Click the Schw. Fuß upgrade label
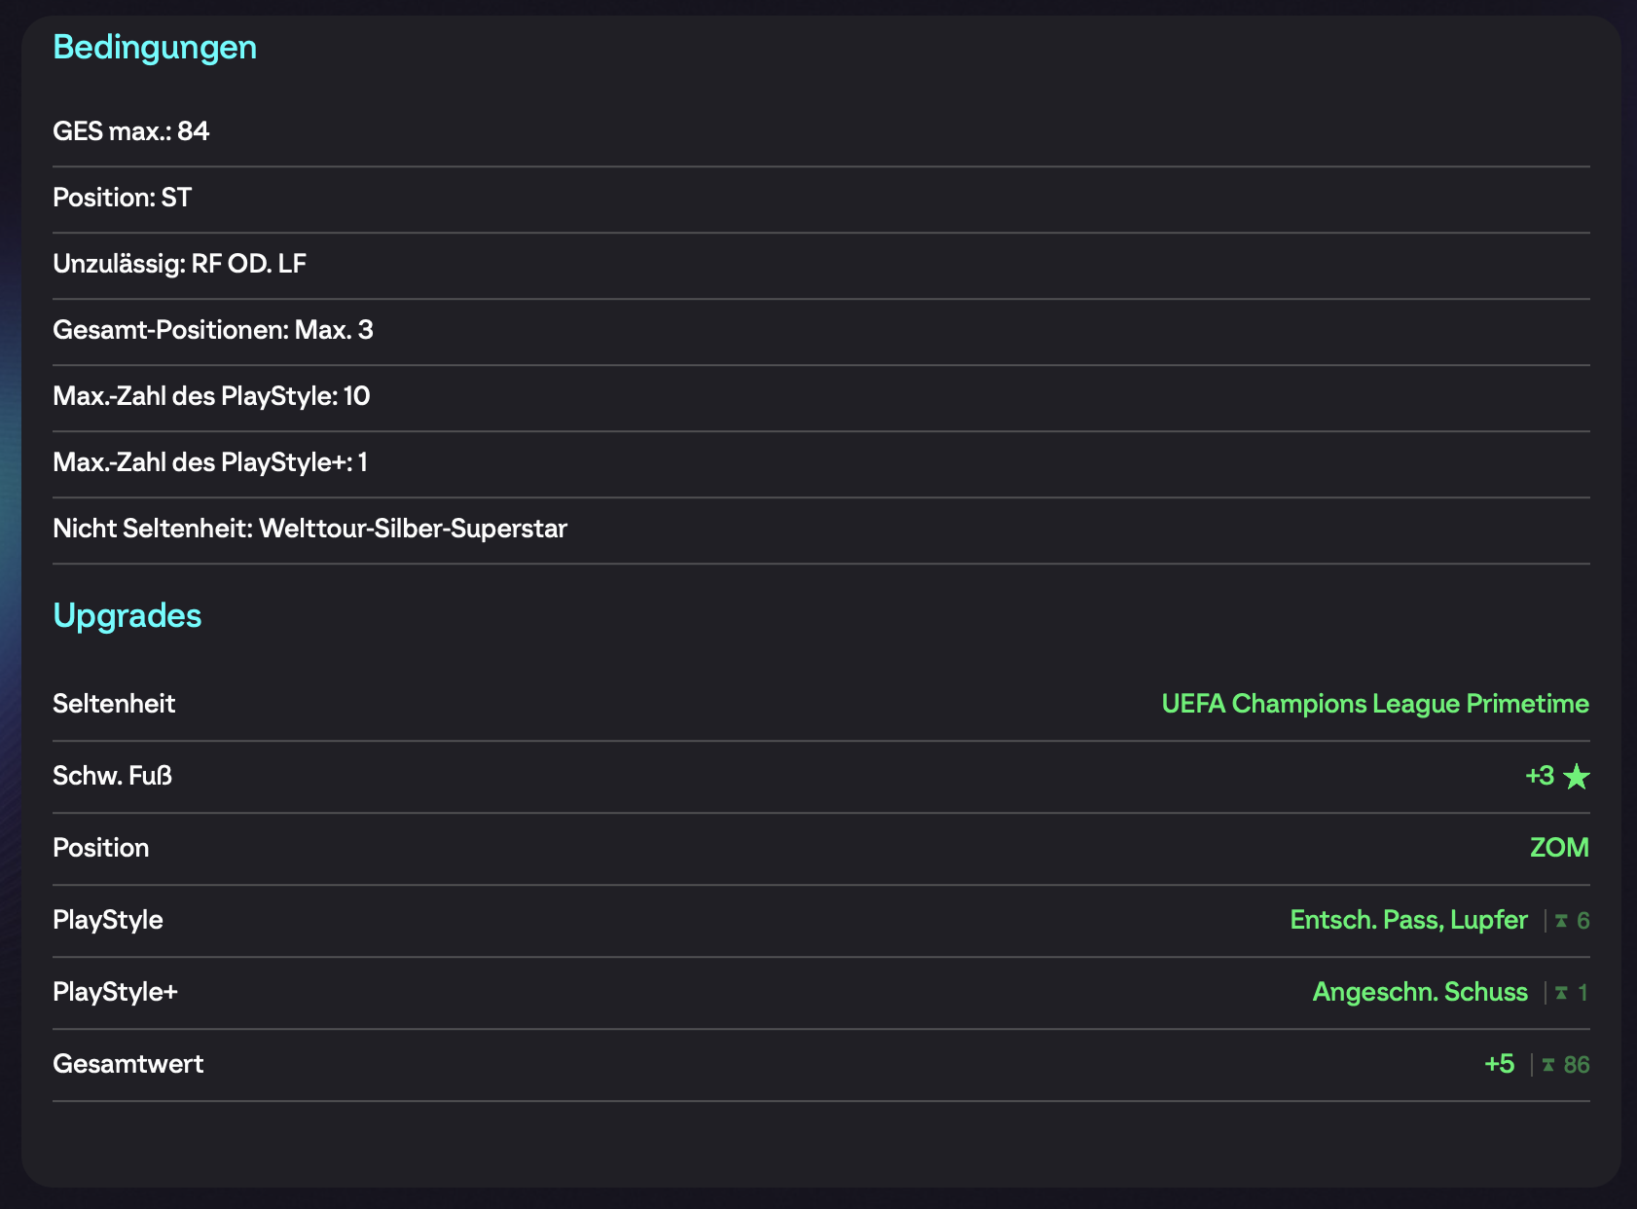Viewport: 1637px width, 1209px height. click(112, 776)
